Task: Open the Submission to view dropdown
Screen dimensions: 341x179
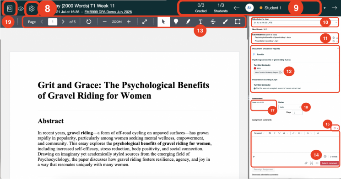Action: [295, 22]
